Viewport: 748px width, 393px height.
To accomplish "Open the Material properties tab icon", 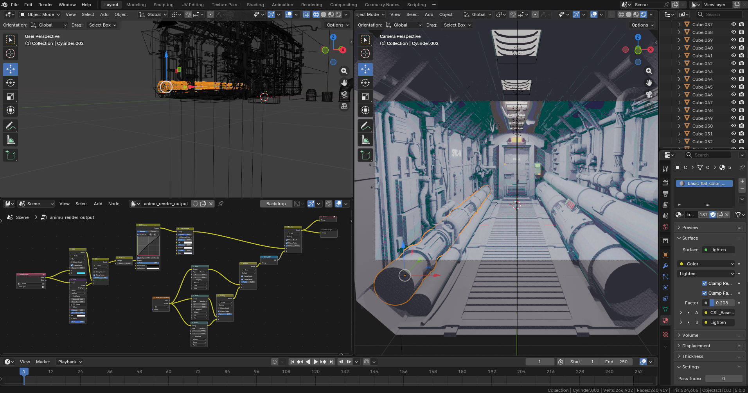I will click(x=665, y=320).
